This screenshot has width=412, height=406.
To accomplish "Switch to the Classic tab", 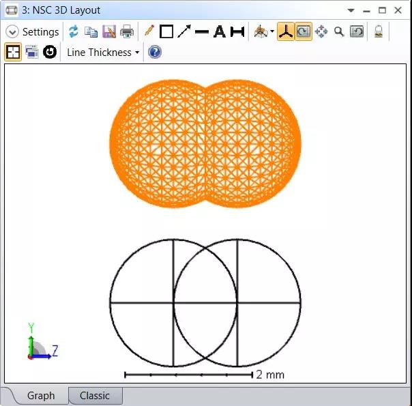I will coord(94,396).
